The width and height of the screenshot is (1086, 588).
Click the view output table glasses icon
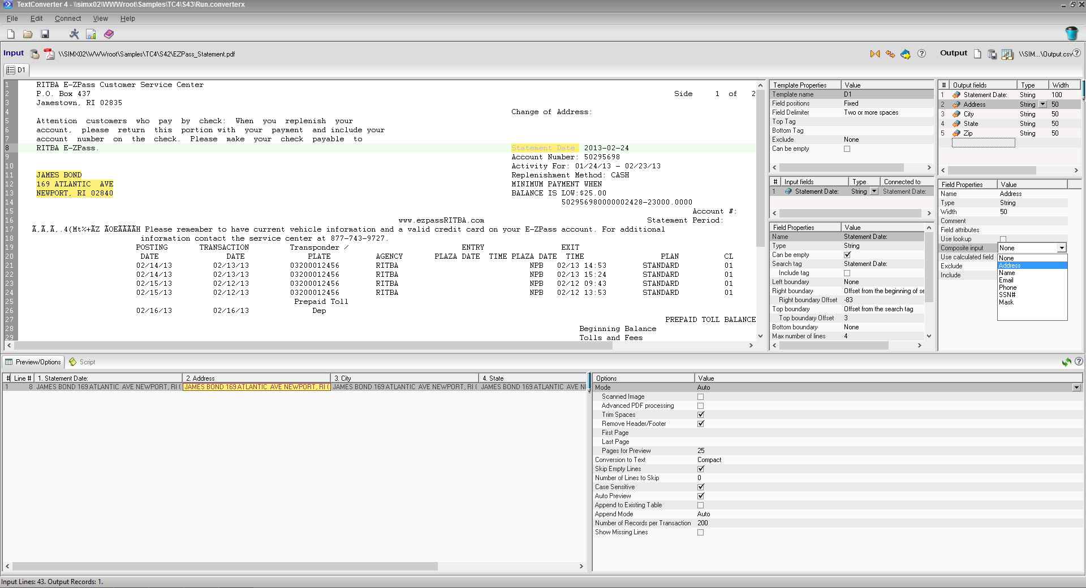click(1007, 54)
